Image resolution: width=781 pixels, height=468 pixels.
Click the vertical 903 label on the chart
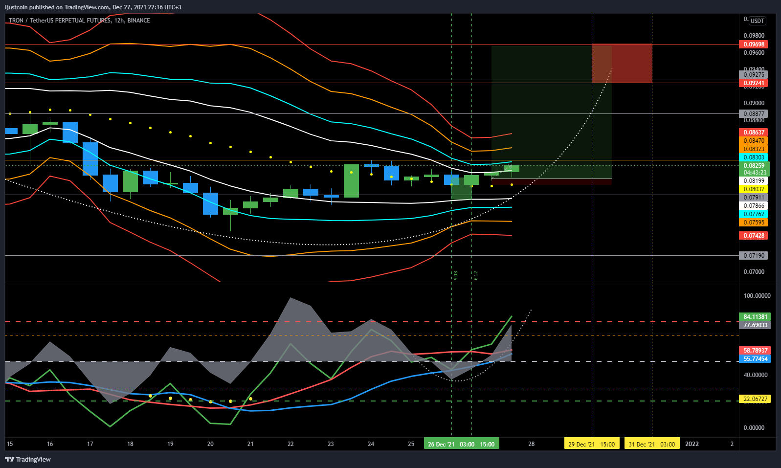point(456,275)
